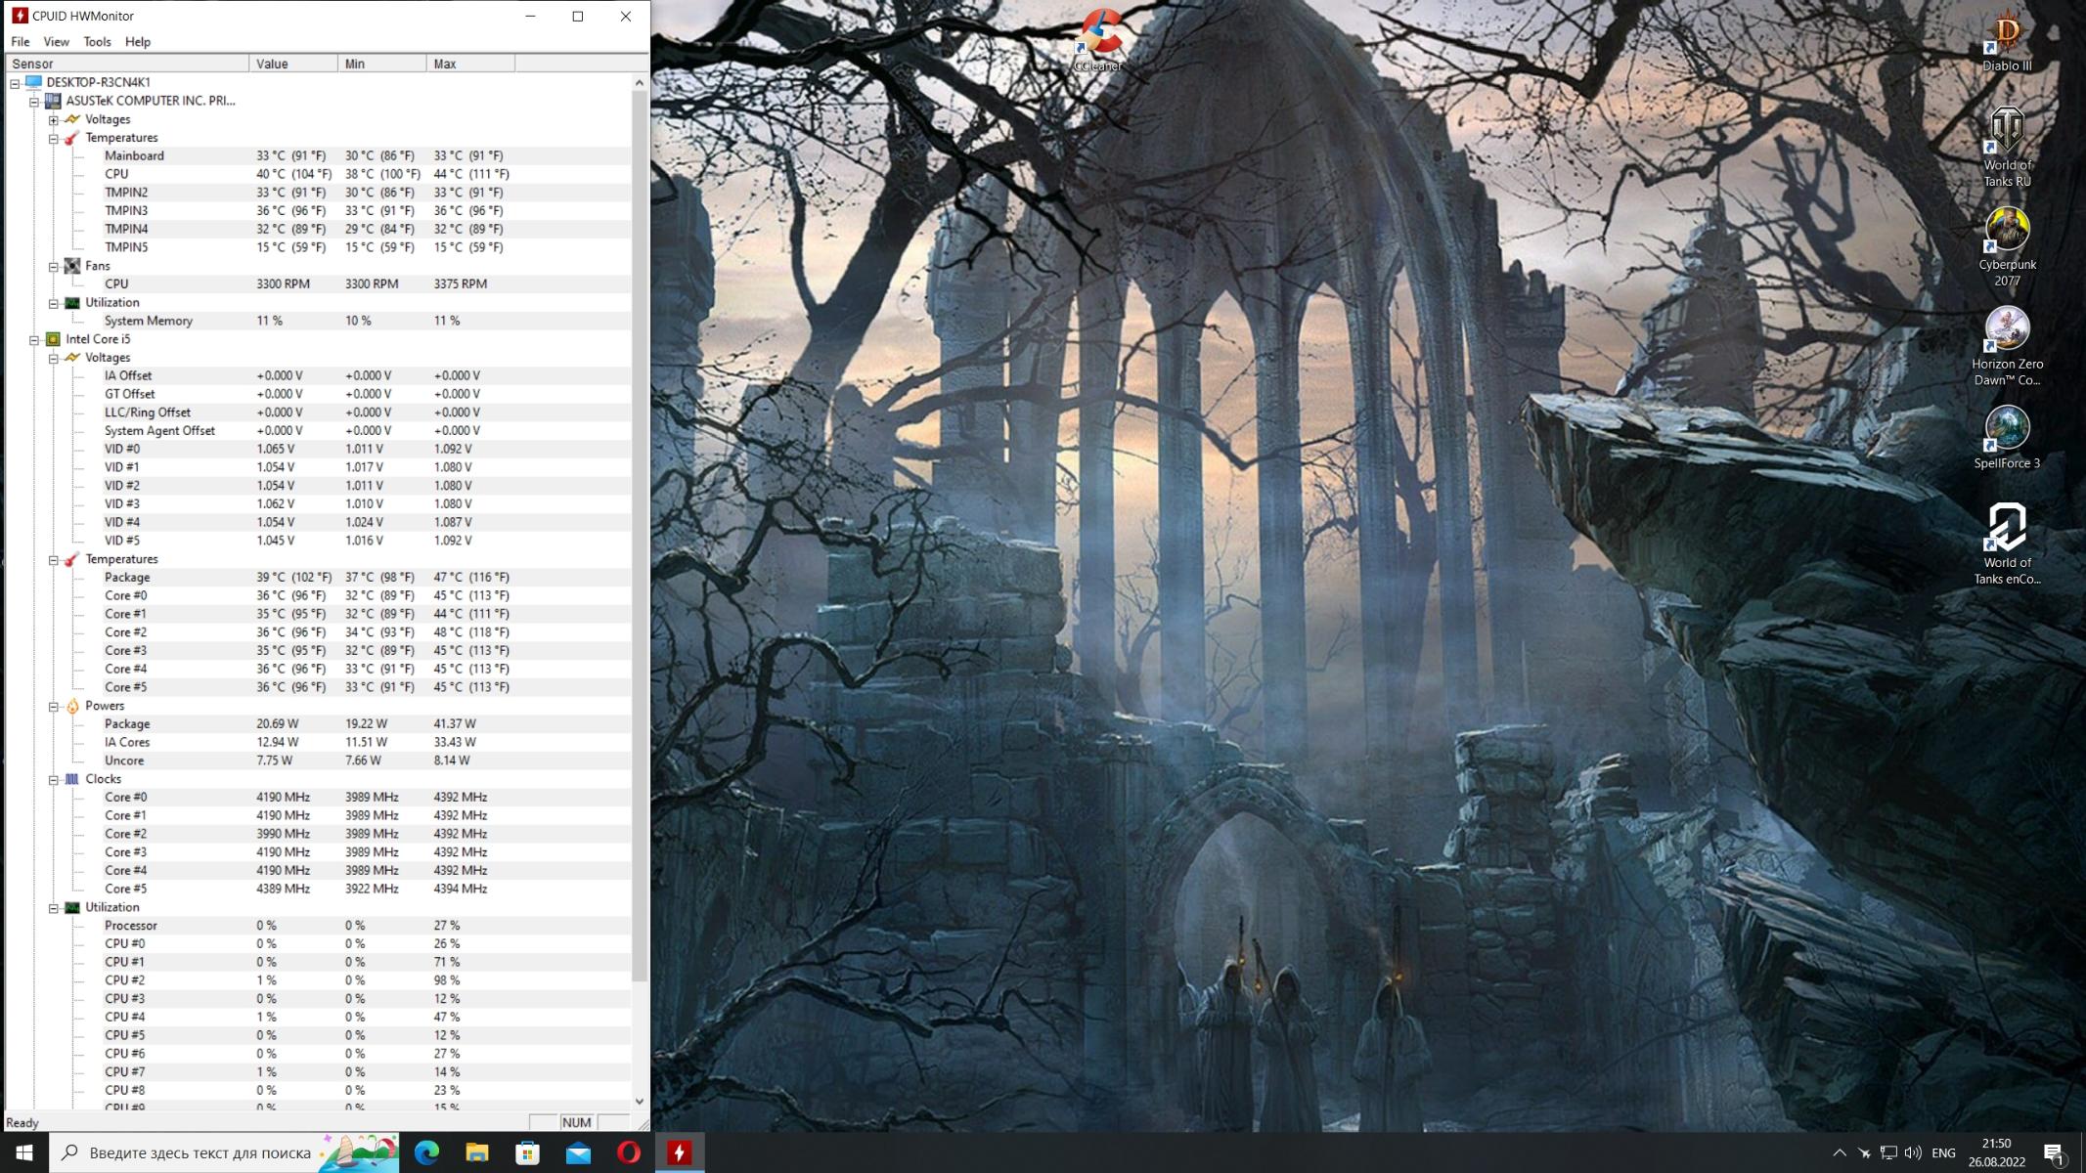Screen dimensions: 2086x1173
Task: Click the sensor list scrollbar down arrow
Action: point(640,1102)
